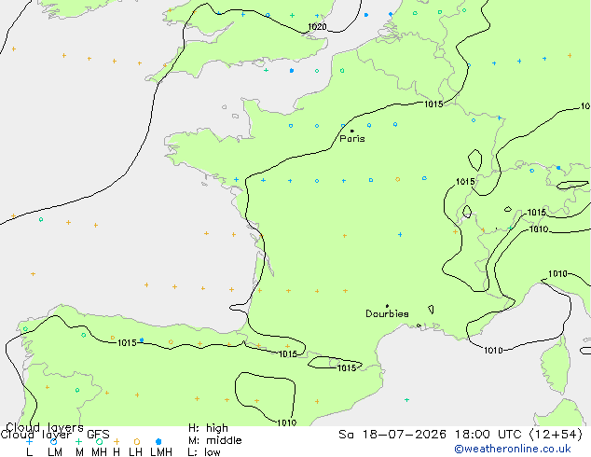Click the orange circle legend symbol above LH
This screenshot has height=457, width=591.
coord(137,441)
